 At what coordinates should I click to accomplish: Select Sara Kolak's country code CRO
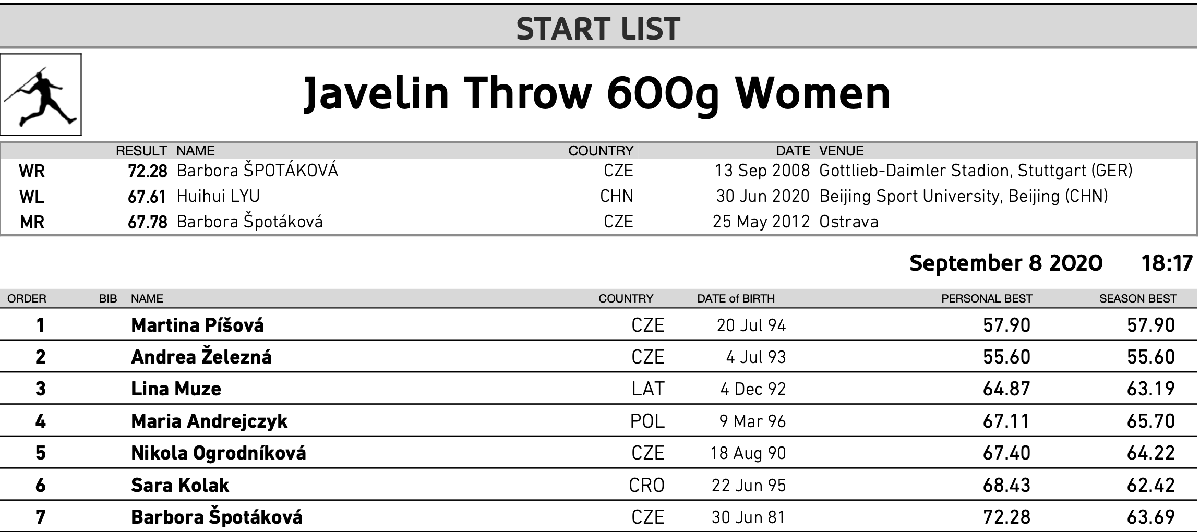pos(646,486)
